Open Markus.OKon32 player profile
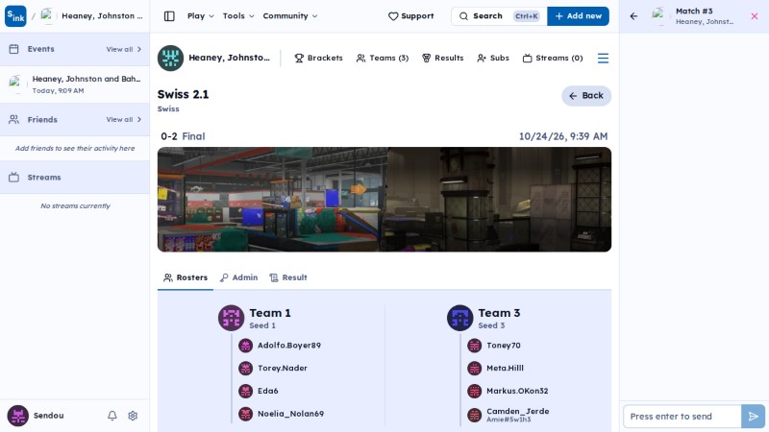Image resolution: width=769 pixels, height=432 pixels. [x=517, y=391]
